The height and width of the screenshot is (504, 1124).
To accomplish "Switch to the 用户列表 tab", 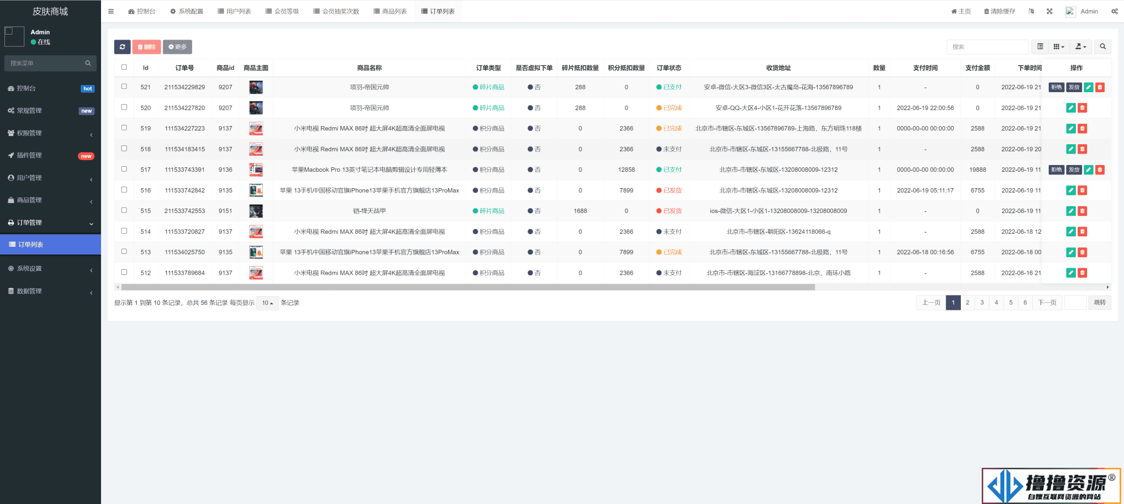I will 234,11.
